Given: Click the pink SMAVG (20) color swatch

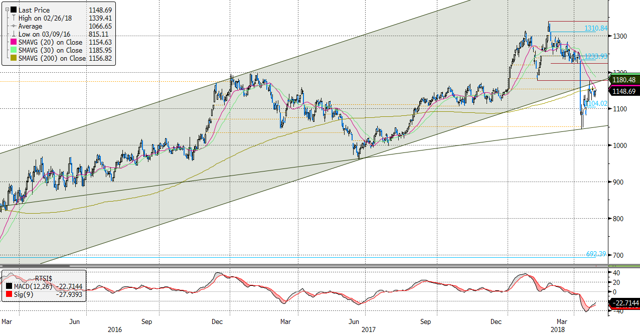Looking at the screenshot, I should coord(13,42).
